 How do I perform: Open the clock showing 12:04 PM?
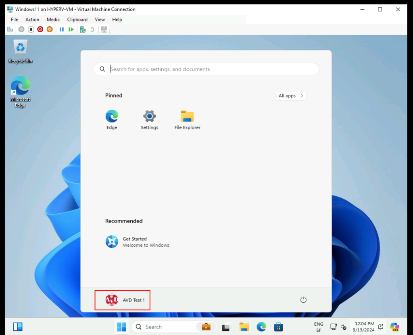click(363, 327)
